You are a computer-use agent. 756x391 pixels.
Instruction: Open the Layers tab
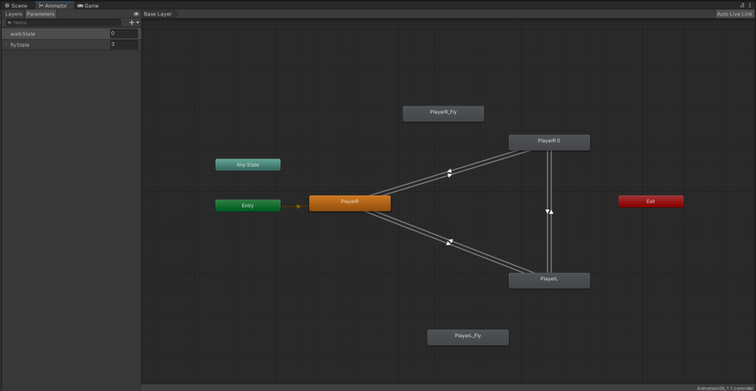[x=13, y=14]
